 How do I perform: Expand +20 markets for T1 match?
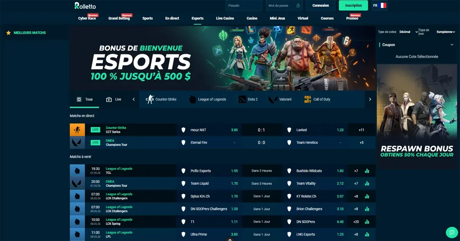click(356, 222)
